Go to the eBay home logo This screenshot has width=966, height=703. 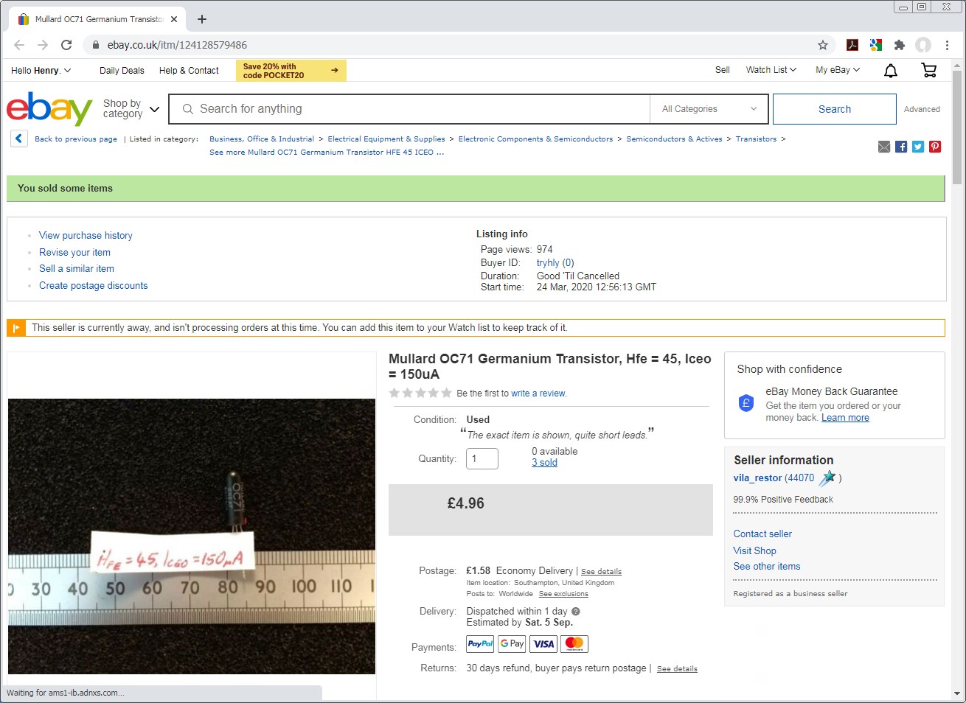(49, 109)
